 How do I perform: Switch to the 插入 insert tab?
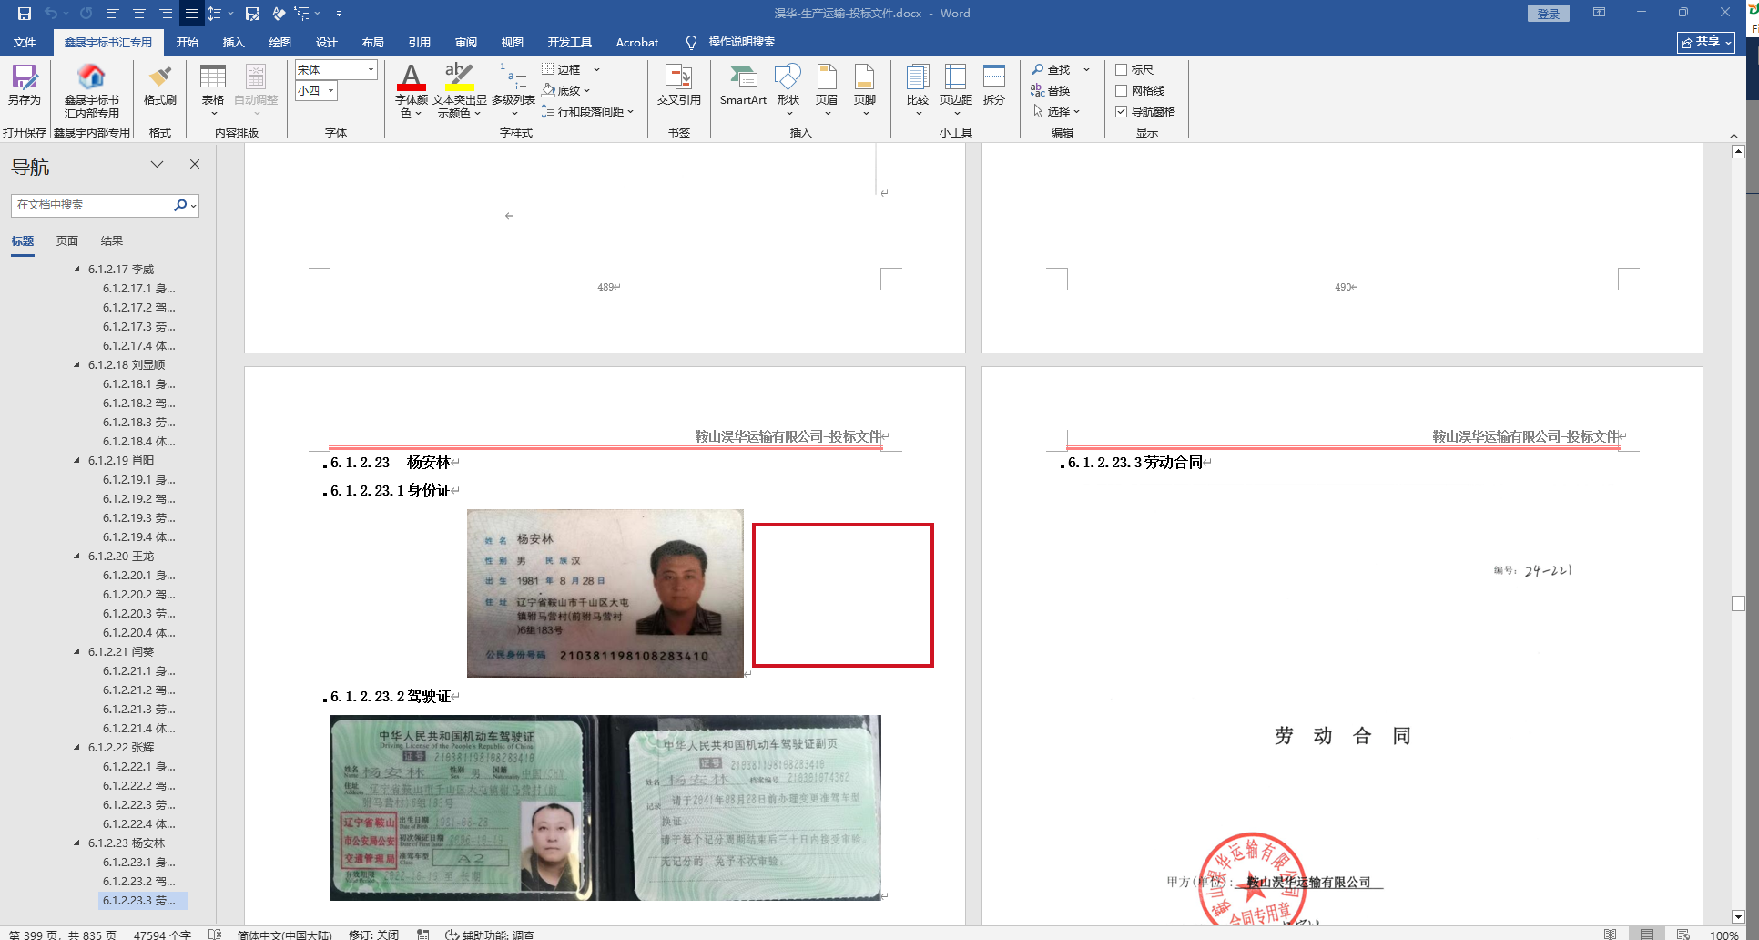234,42
